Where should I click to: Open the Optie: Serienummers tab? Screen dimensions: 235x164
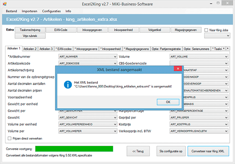pos(197,49)
